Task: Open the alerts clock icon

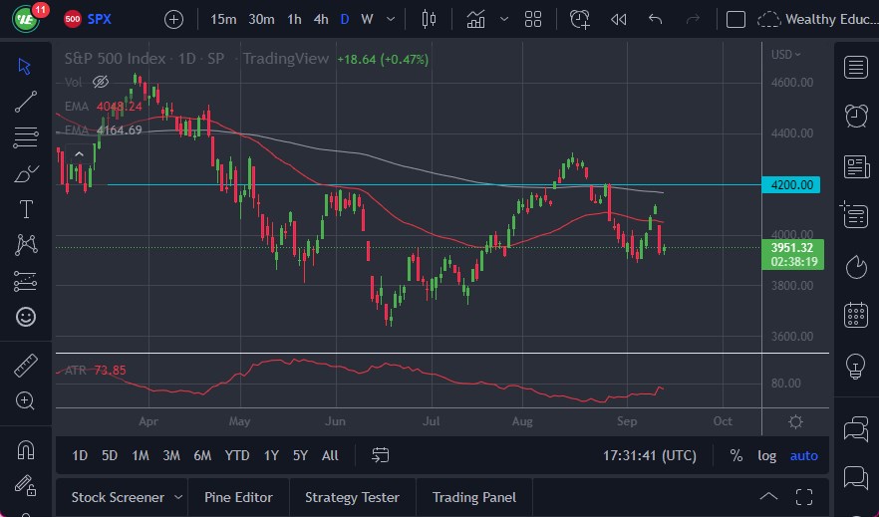Action: [x=855, y=116]
